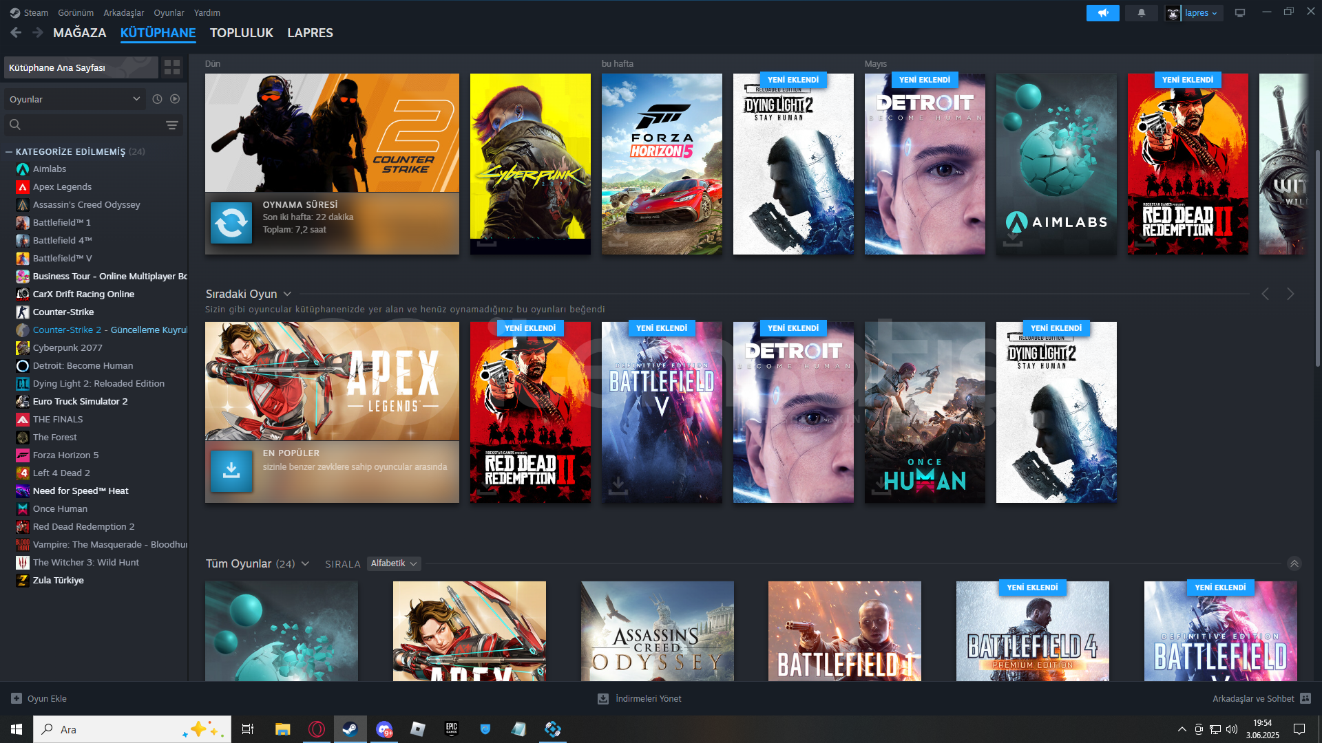Select Aimlabs in the game list
1322x743 pixels.
click(x=50, y=169)
